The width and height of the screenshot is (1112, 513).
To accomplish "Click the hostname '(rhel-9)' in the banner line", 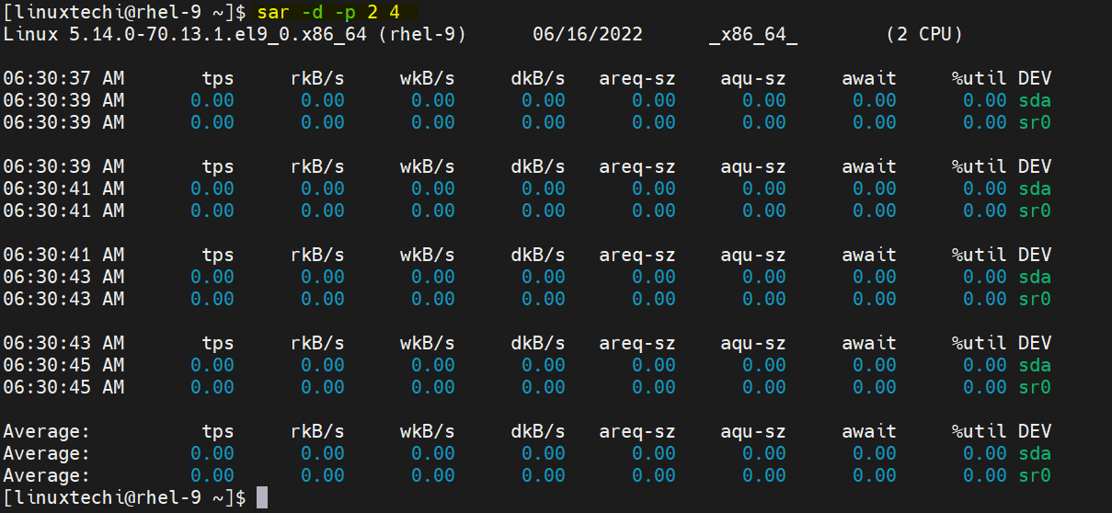I will point(422,34).
